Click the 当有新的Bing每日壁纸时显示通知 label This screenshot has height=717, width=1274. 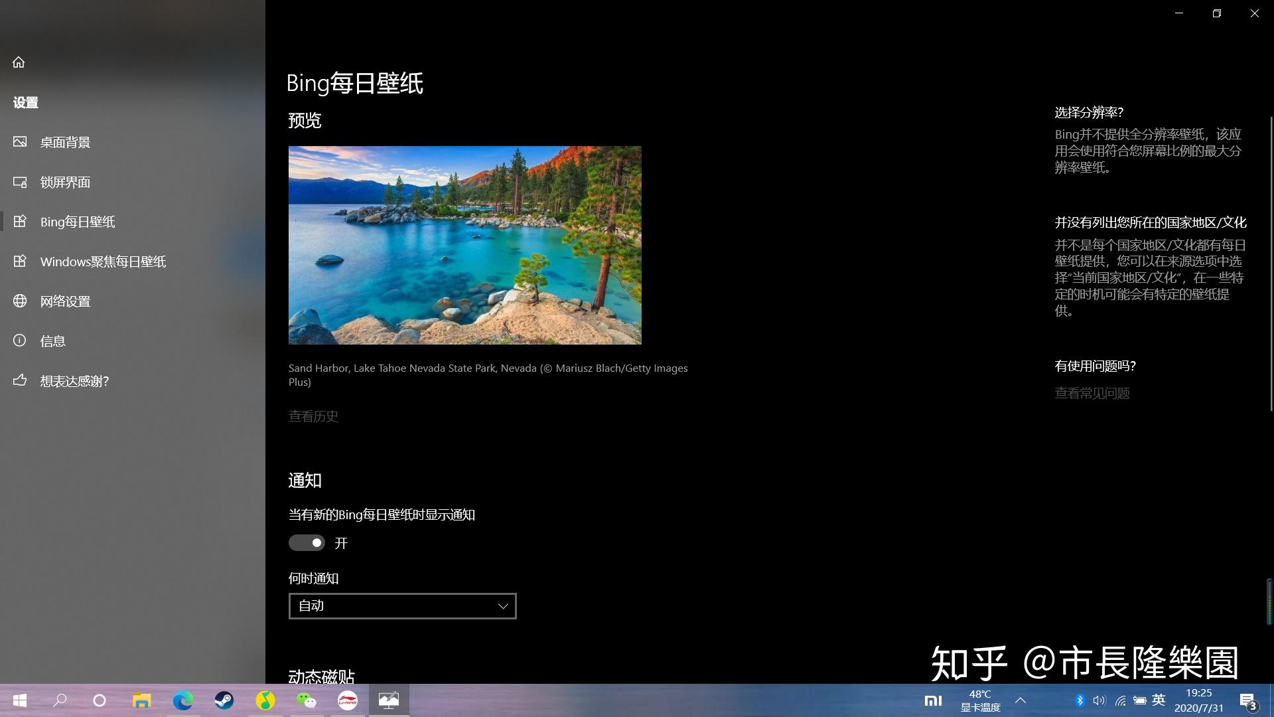[382, 515]
